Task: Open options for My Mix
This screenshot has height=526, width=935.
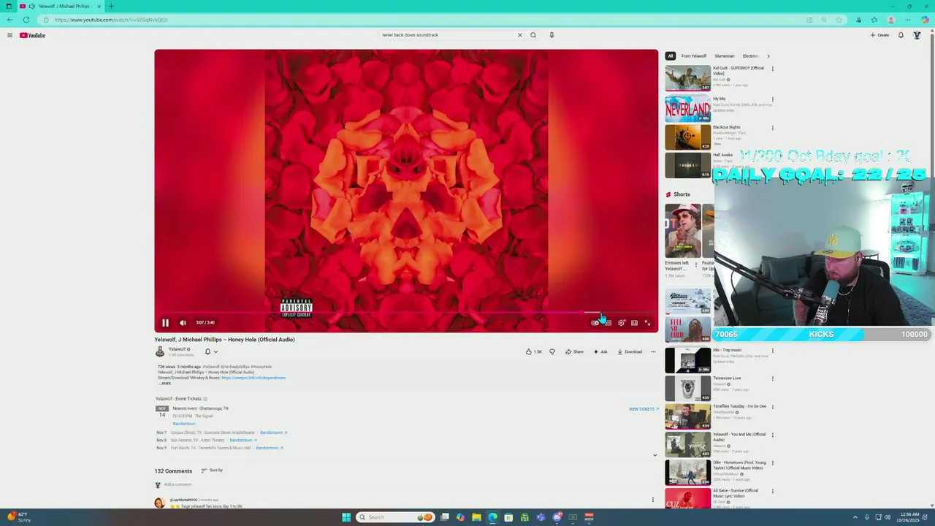Action: click(773, 99)
